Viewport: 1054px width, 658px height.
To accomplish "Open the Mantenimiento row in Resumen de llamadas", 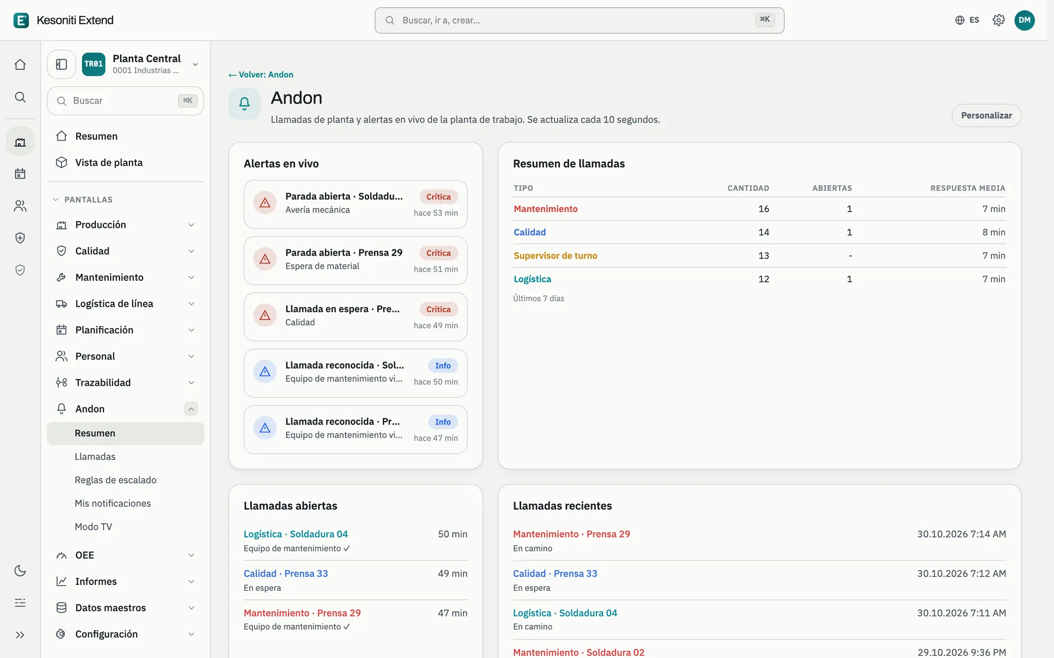I will tap(759, 209).
